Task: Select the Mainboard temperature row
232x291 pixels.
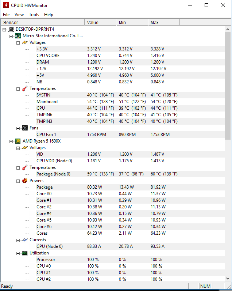Action: pos(130,102)
